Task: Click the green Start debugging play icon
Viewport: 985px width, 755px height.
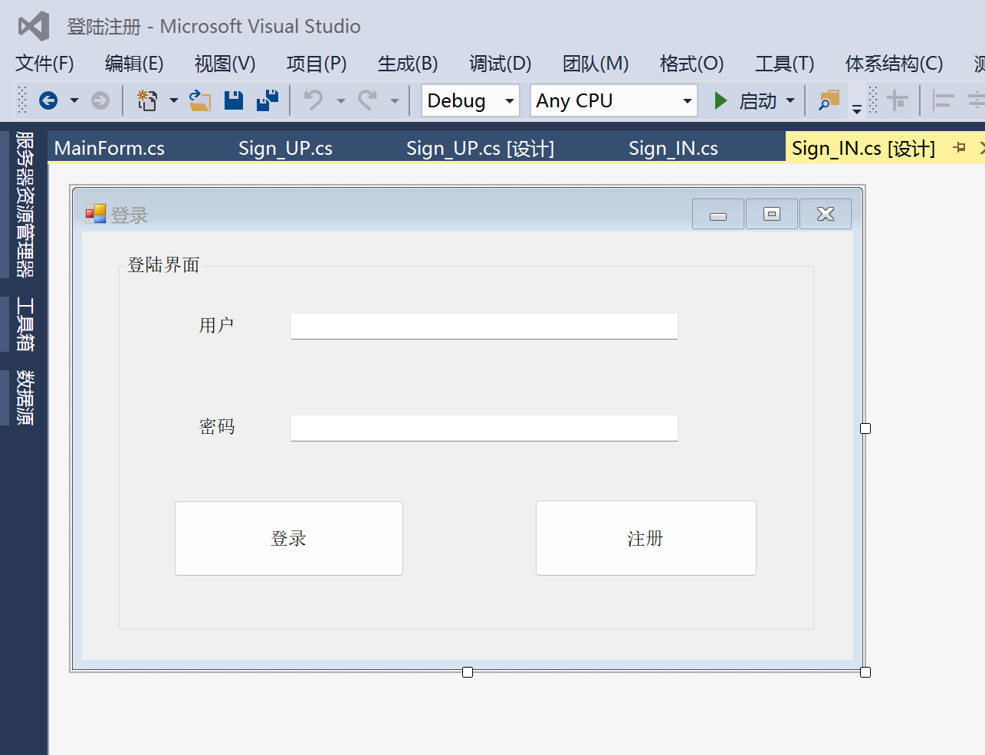Action: point(721,100)
